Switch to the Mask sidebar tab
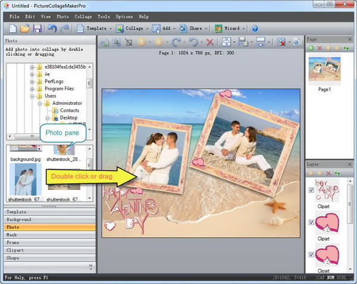Viewport: 357px width, 284px height. (x=49, y=235)
